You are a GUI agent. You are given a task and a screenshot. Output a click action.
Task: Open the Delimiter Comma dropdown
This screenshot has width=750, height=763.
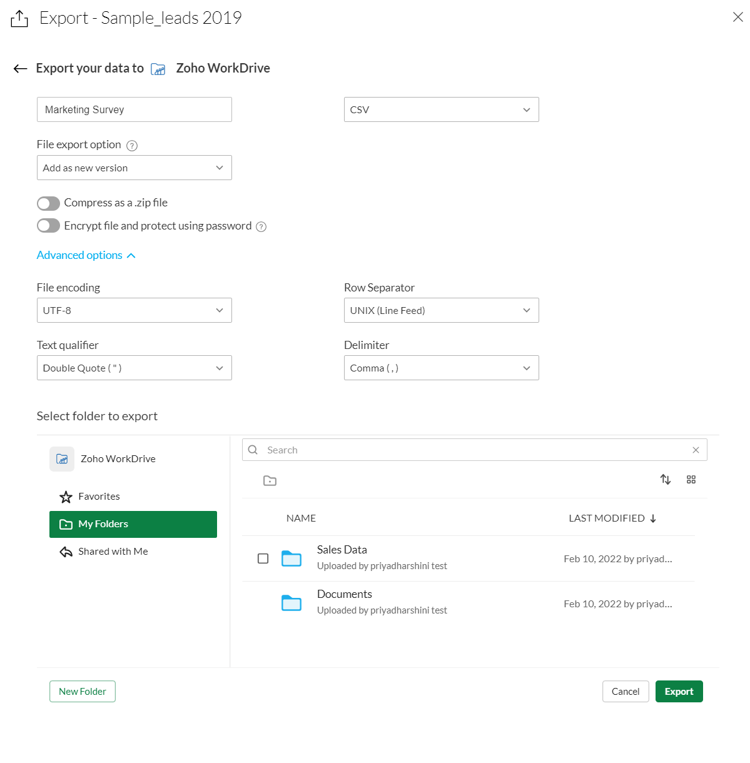441,368
